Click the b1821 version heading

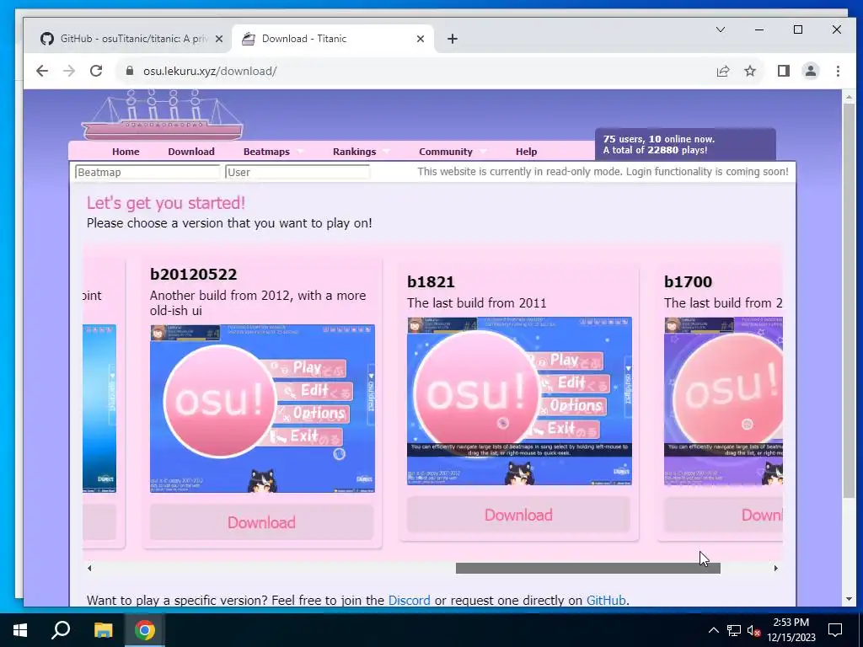coord(431,281)
